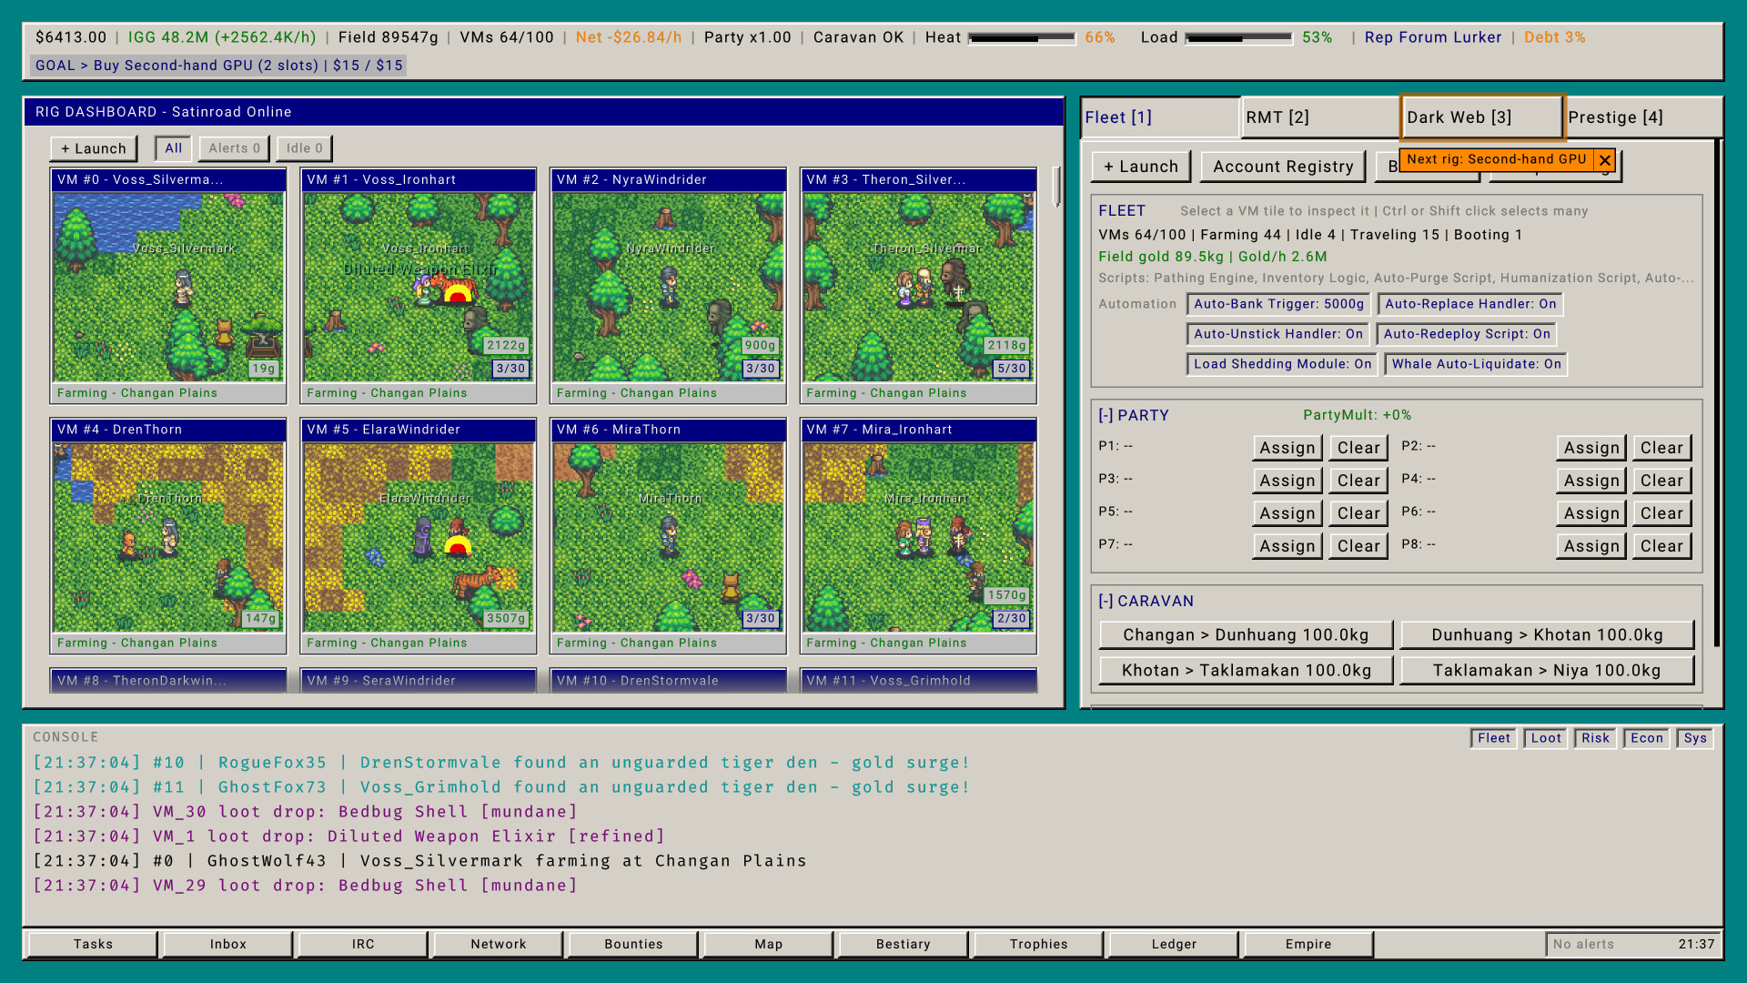Filter VMs by Alerts 0
The width and height of the screenshot is (1747, 983).
tap(234, 148)
